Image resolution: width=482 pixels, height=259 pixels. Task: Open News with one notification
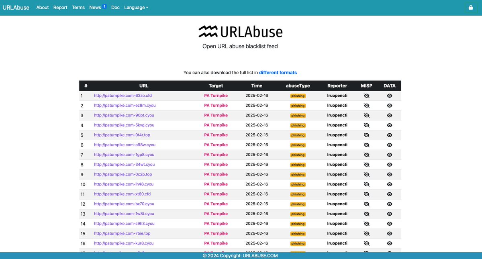pyautogui.click(x=98, y=7)
